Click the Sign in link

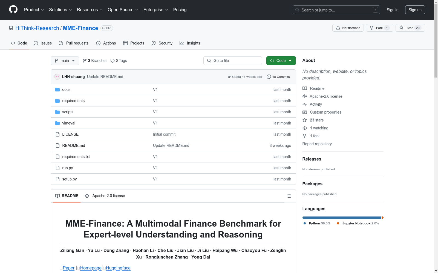pyautogui.click(x=393, y=10)
